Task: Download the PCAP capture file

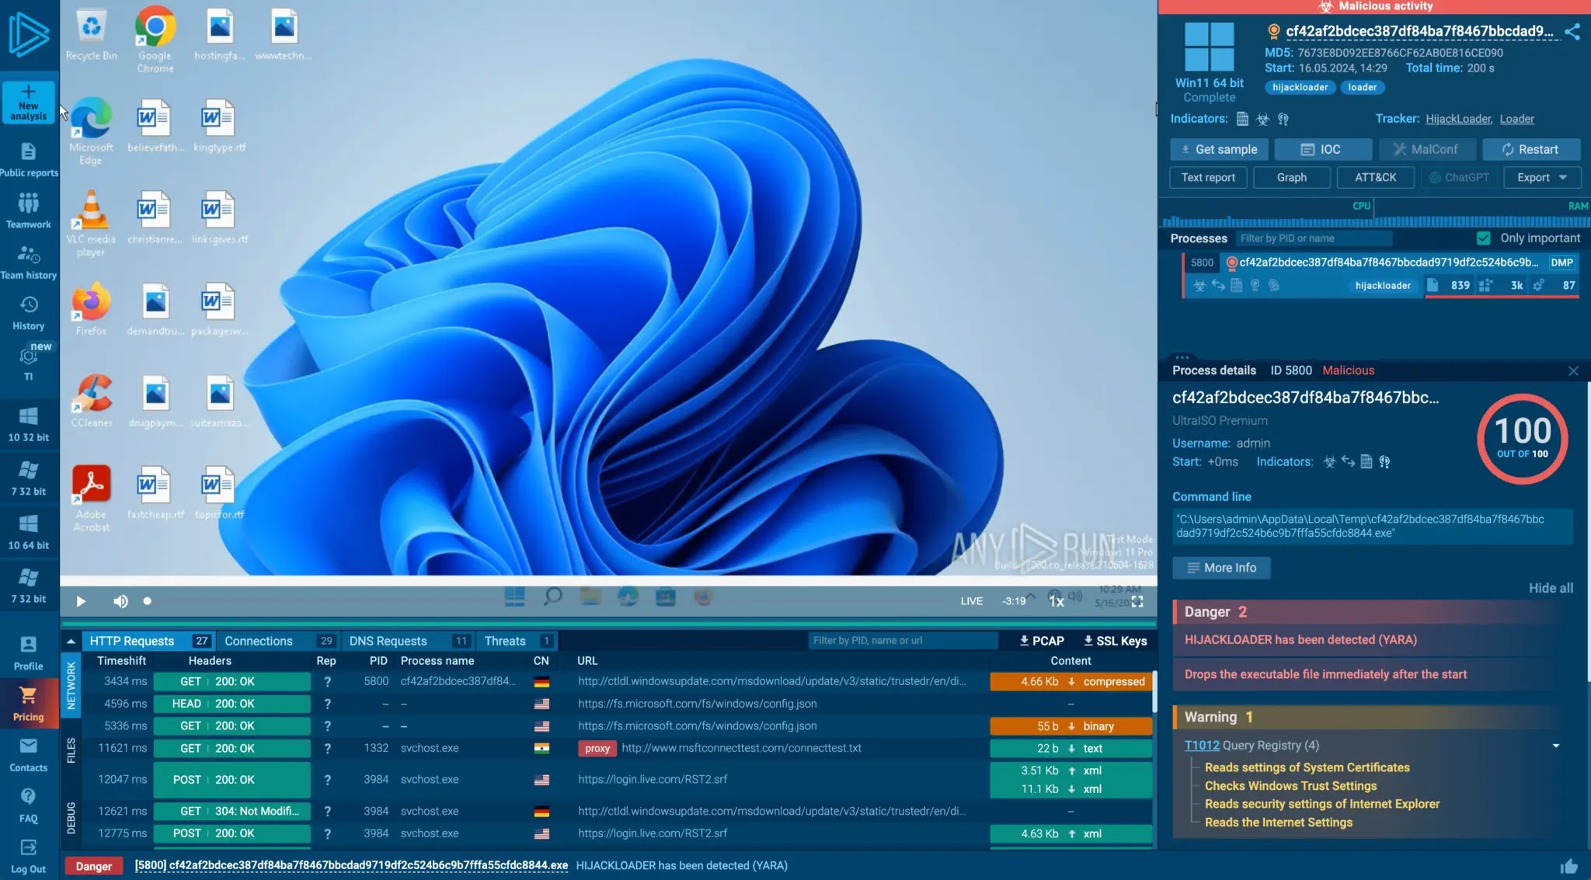Action: (1041, 640)
